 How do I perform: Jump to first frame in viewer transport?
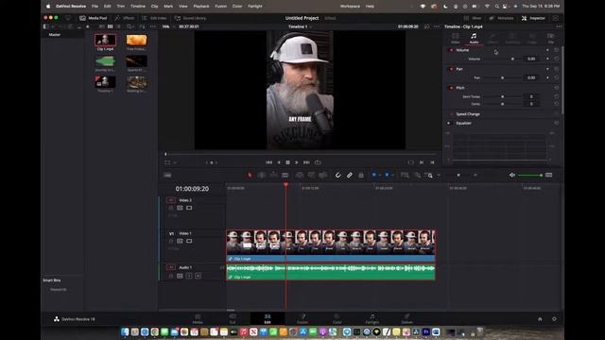[x=268, y=162]
